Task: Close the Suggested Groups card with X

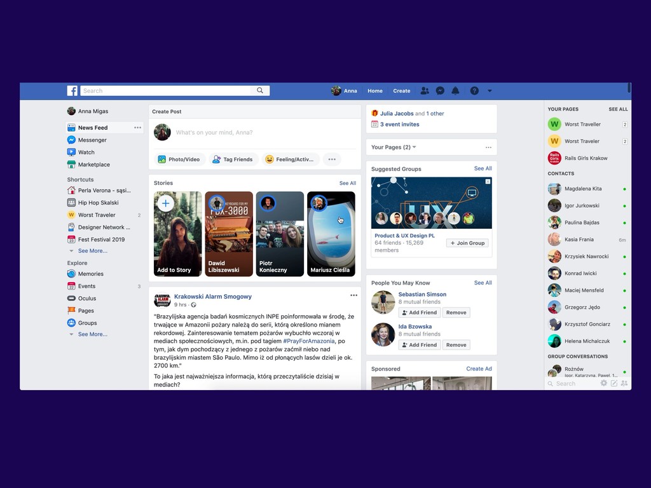Action: click(x=488, y=181)
